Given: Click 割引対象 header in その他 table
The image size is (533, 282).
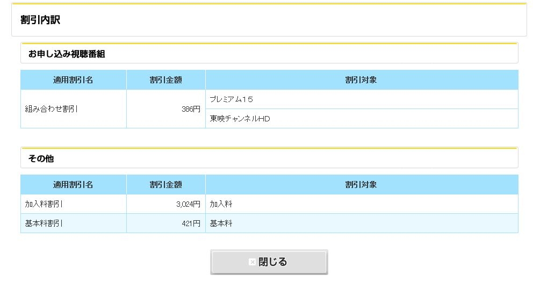Looking at the screenshot, I should [361, 185].
